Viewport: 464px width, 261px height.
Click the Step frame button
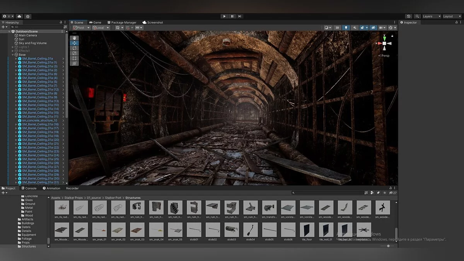click(x=240, y=16)
